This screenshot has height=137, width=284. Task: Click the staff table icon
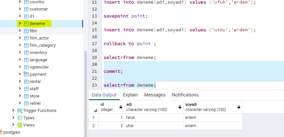[26, 89]
